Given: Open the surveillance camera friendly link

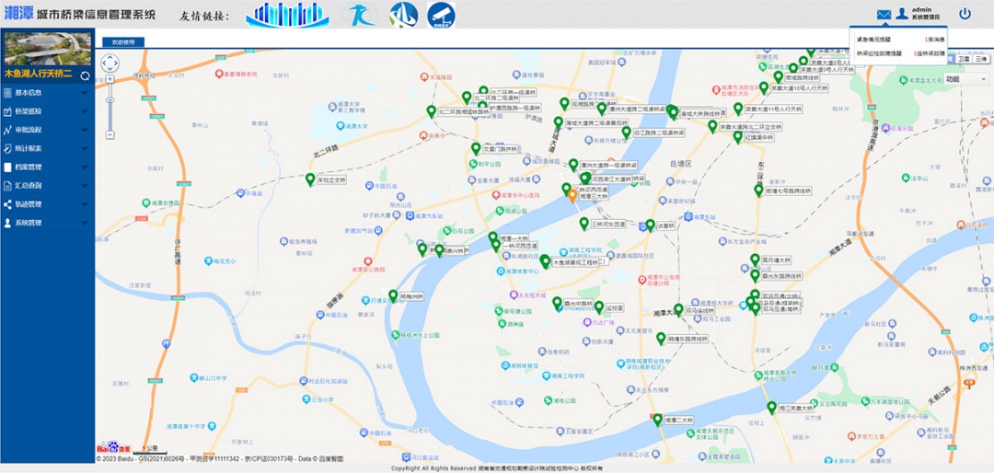Looking at the screenshot, I should coord(441,15).
